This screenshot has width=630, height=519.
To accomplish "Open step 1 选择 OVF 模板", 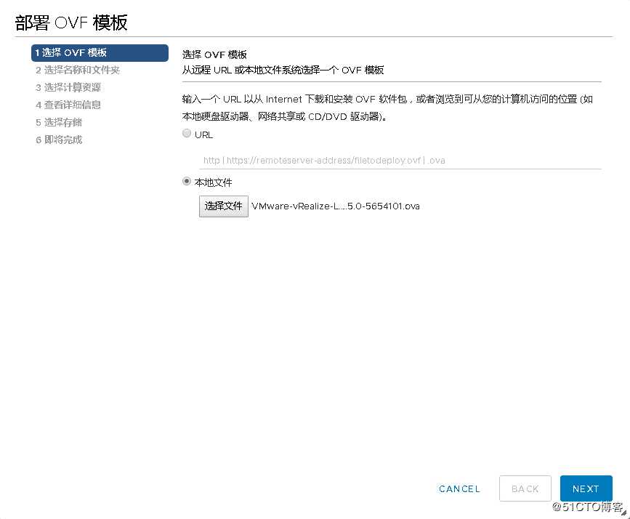I will (100, 52).
